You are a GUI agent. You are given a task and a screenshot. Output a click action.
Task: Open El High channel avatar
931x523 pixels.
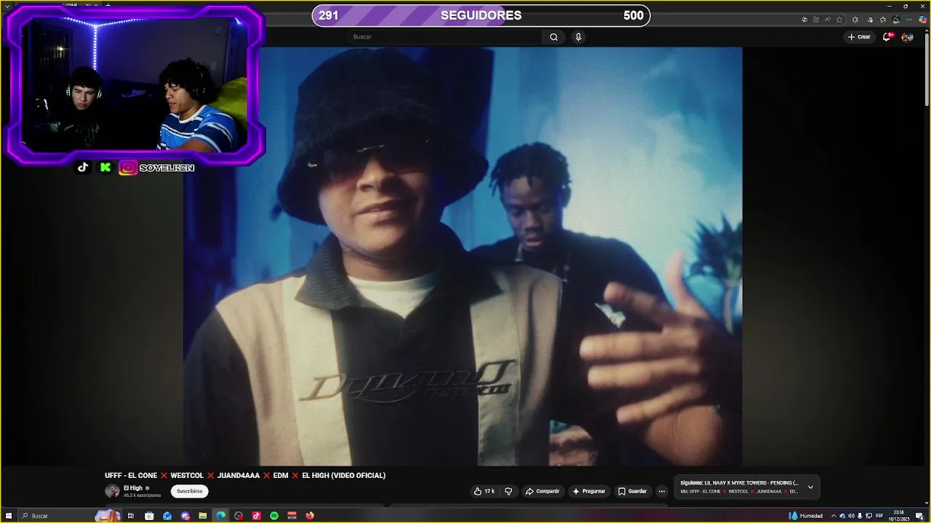click(112, 491)
